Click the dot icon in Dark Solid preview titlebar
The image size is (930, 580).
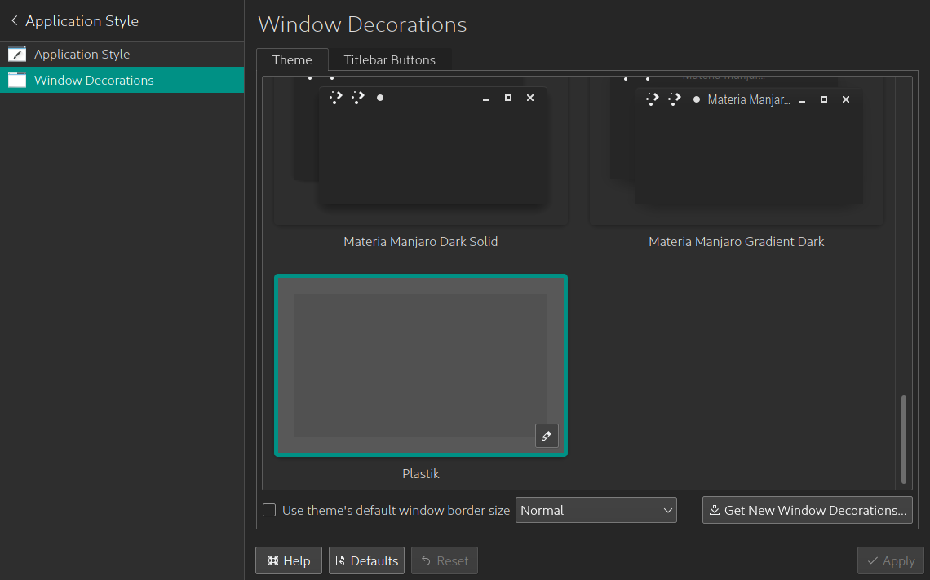(380, 98)
